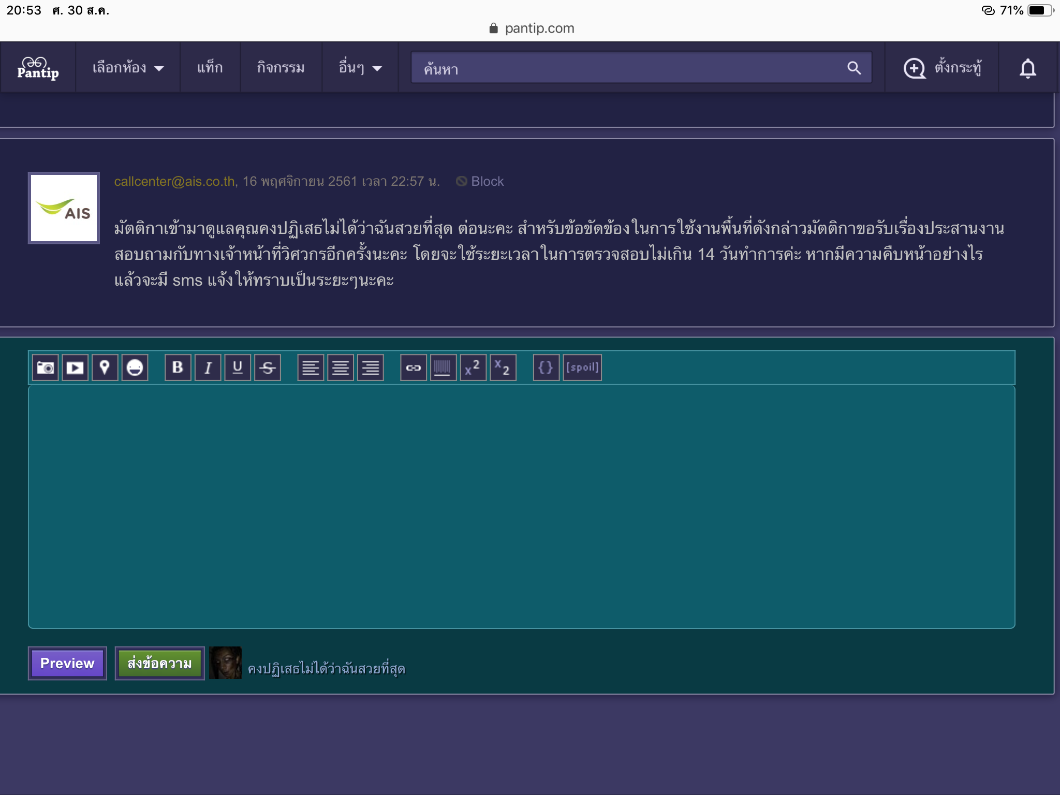This screenshot has width=1060, height=795.
Task: Align text left
Action: tap(311, 367)
